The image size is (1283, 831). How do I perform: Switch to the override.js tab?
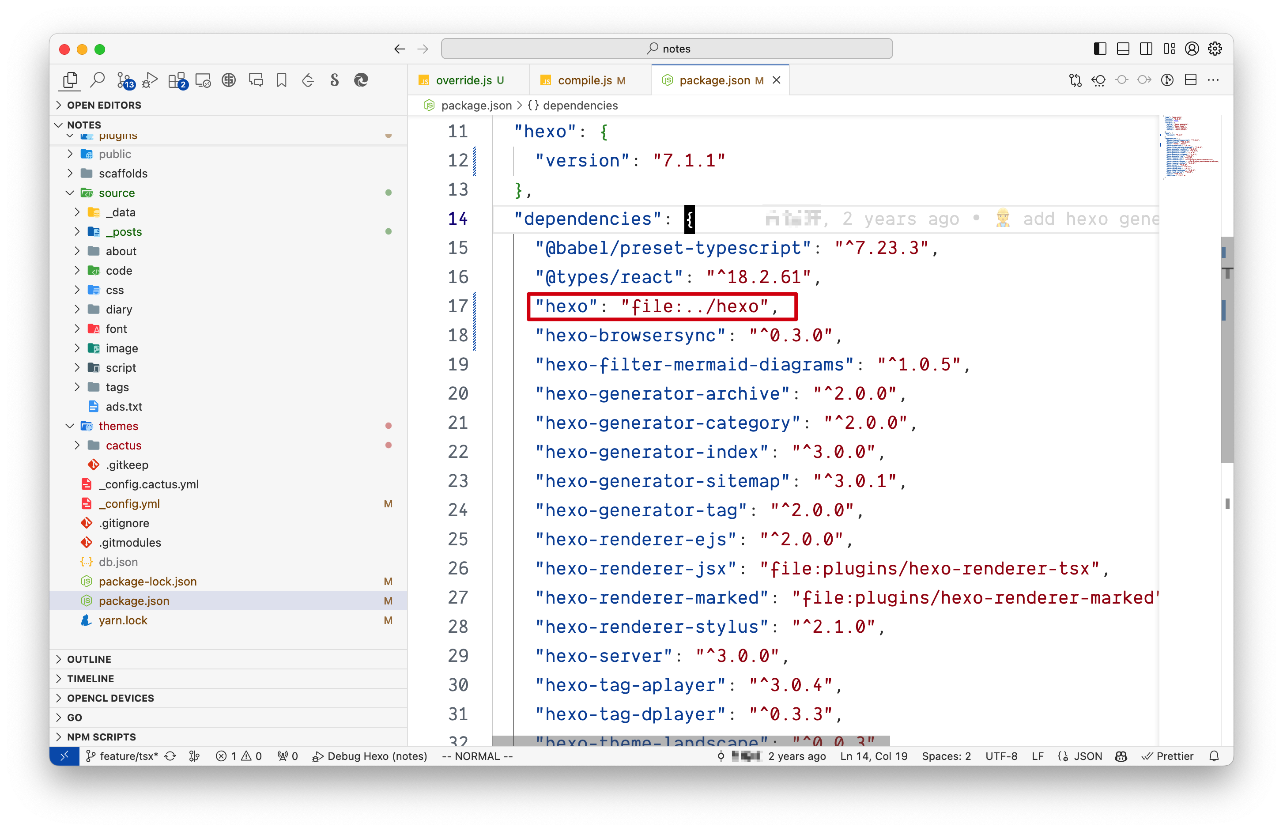464,80
